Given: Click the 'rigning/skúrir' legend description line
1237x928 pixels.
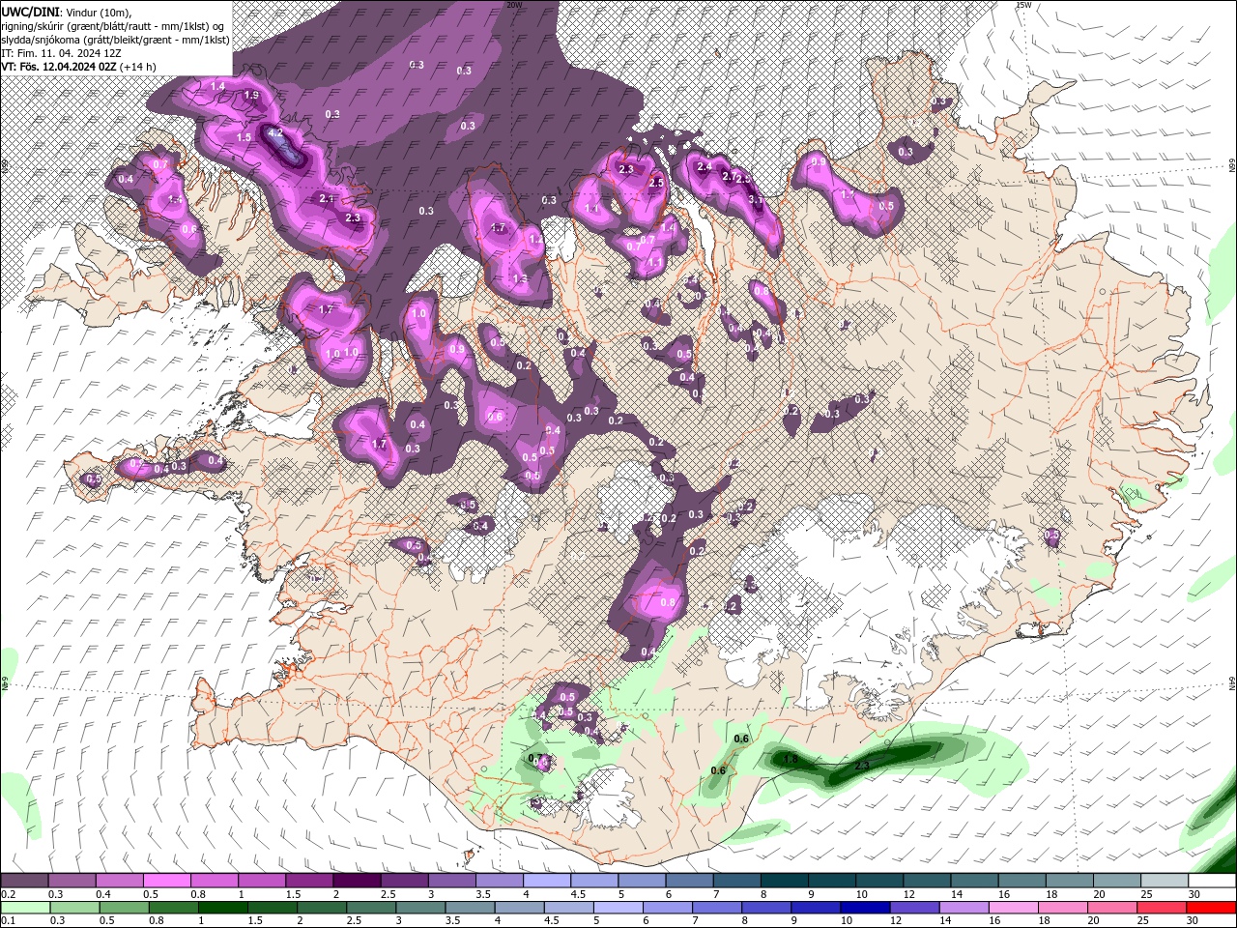Looking at the screenshot, I should coord(113,25).
